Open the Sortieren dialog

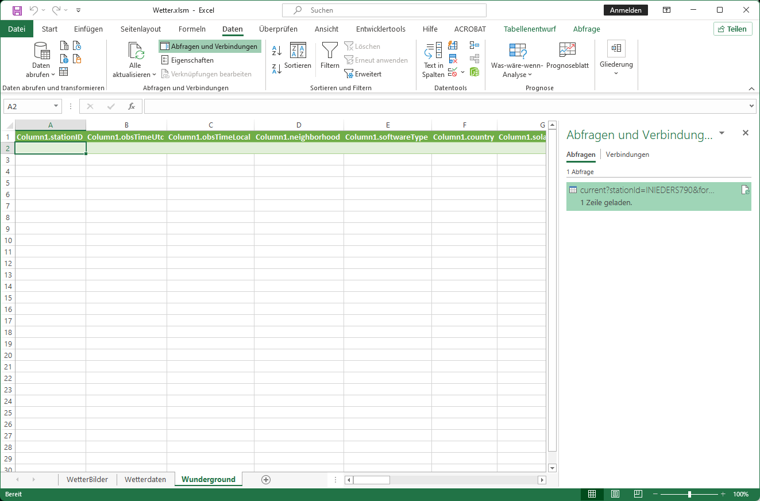click(298, 56)
